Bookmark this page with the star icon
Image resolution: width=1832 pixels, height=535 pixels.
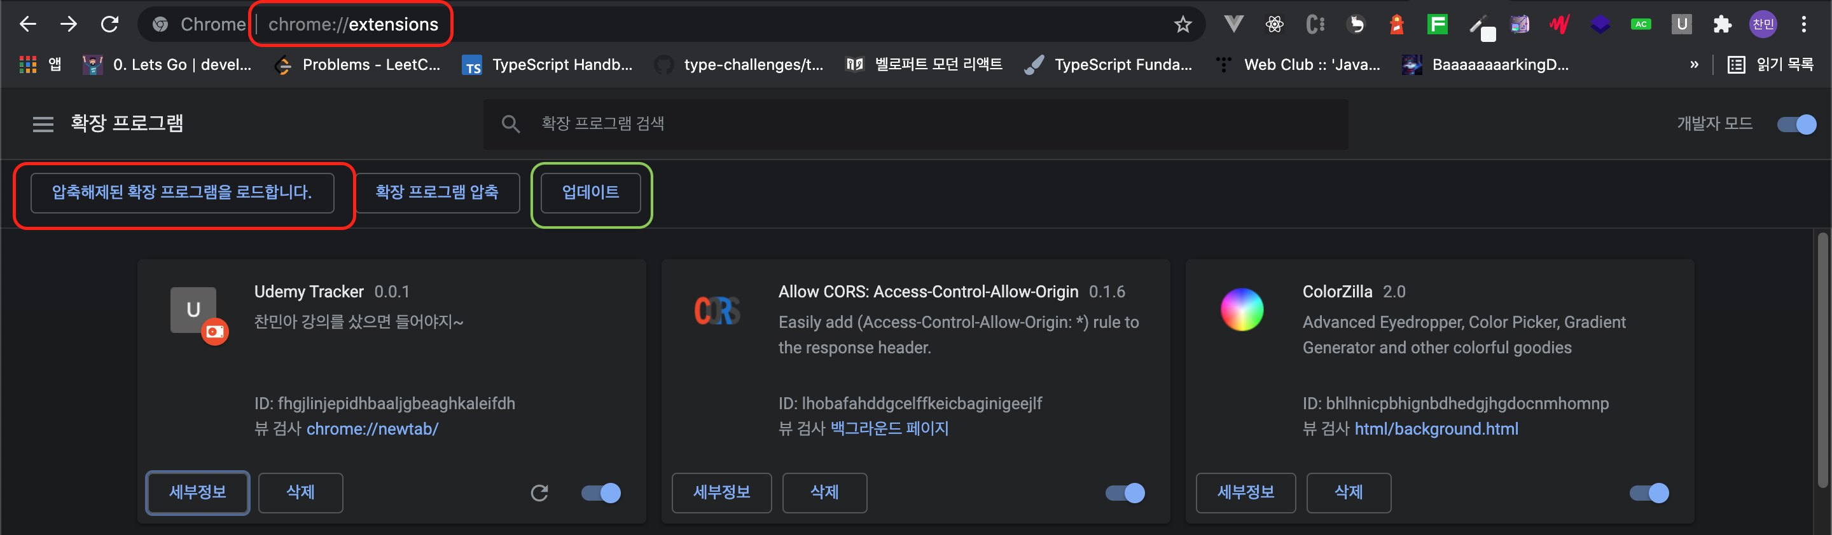coord(1183,24)
